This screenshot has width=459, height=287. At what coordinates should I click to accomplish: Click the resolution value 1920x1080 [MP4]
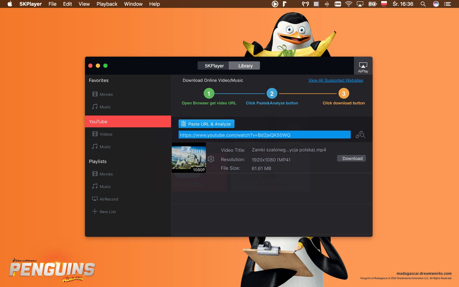click(x=271, y=160)
